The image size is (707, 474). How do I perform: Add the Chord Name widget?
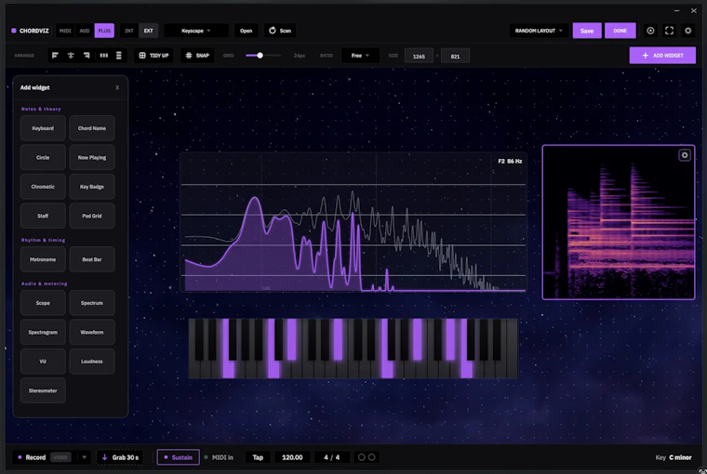[92, 128]
